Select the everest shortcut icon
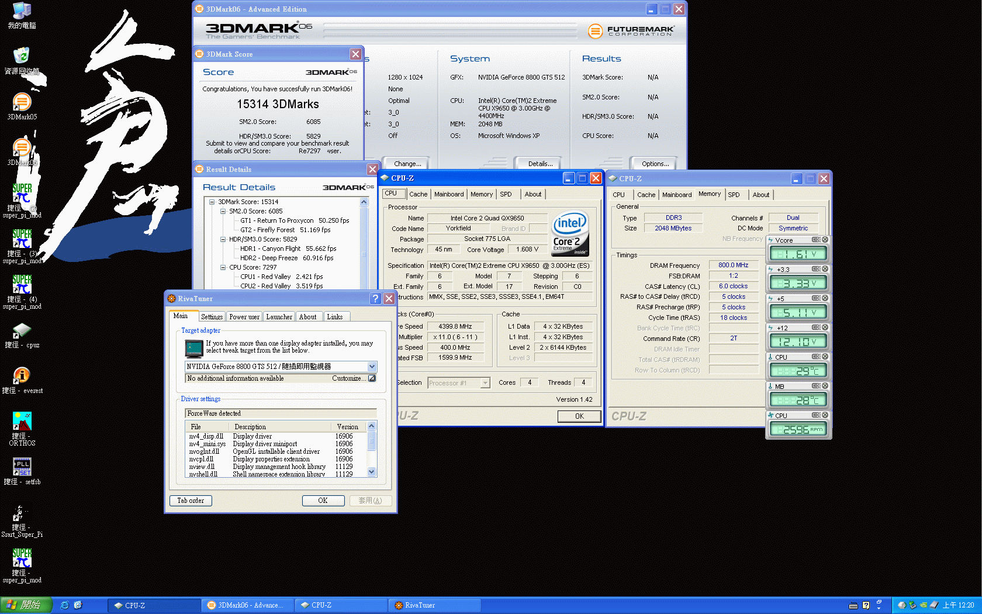Image resolution: width=982 pixels, height=614 pixels. (22, 380)
